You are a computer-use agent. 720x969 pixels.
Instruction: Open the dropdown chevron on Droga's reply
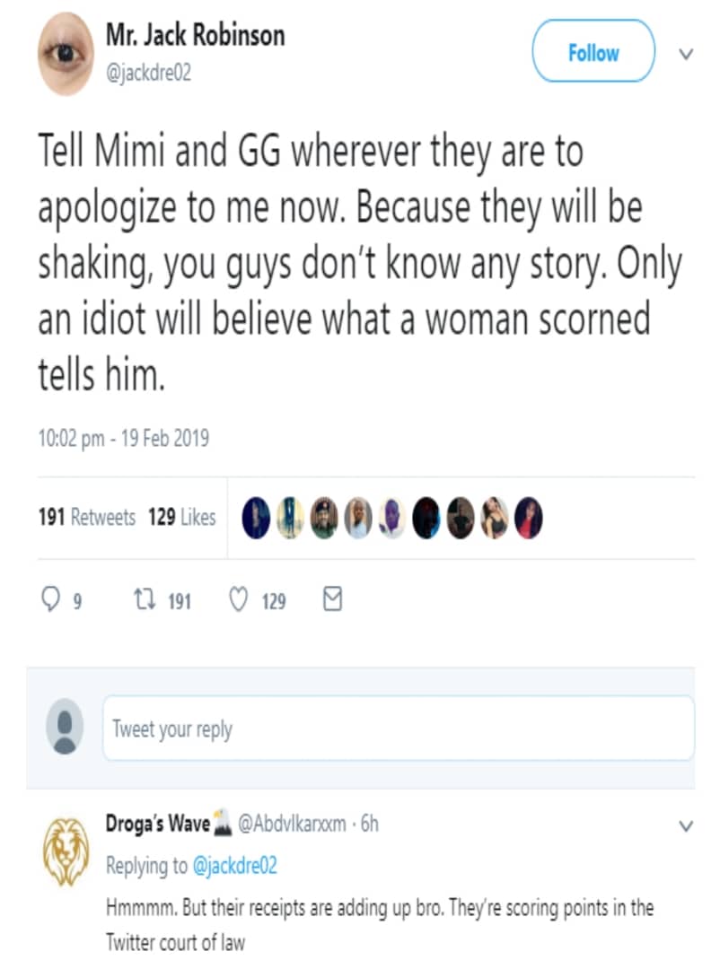click(686, 825)
